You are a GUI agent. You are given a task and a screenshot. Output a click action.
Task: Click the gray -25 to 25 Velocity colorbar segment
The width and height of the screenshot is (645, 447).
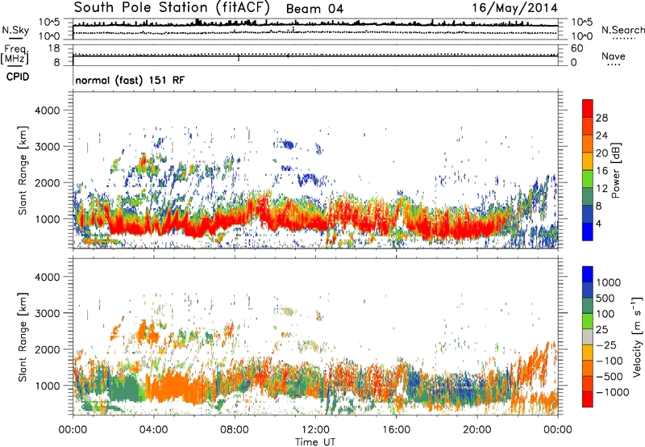pos(588,336)
